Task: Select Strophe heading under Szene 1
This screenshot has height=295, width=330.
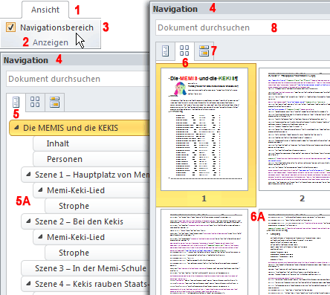Action: pos(97,206)
